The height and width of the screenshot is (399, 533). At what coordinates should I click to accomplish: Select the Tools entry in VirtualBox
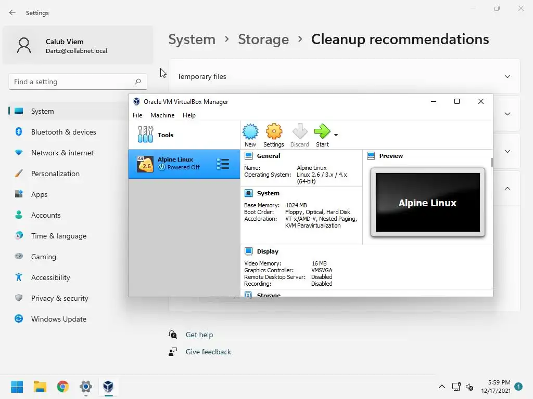click(184, 135)
